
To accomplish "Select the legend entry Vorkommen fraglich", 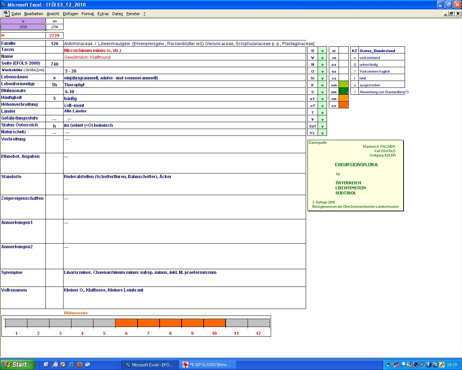I will point(382,71).
